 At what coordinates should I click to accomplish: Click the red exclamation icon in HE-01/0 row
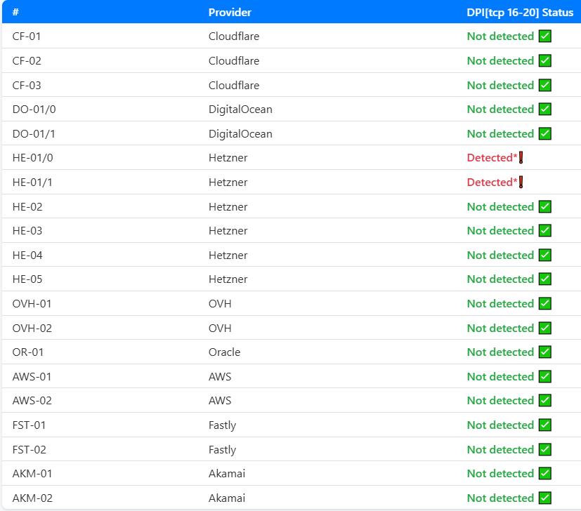point(521,158)
